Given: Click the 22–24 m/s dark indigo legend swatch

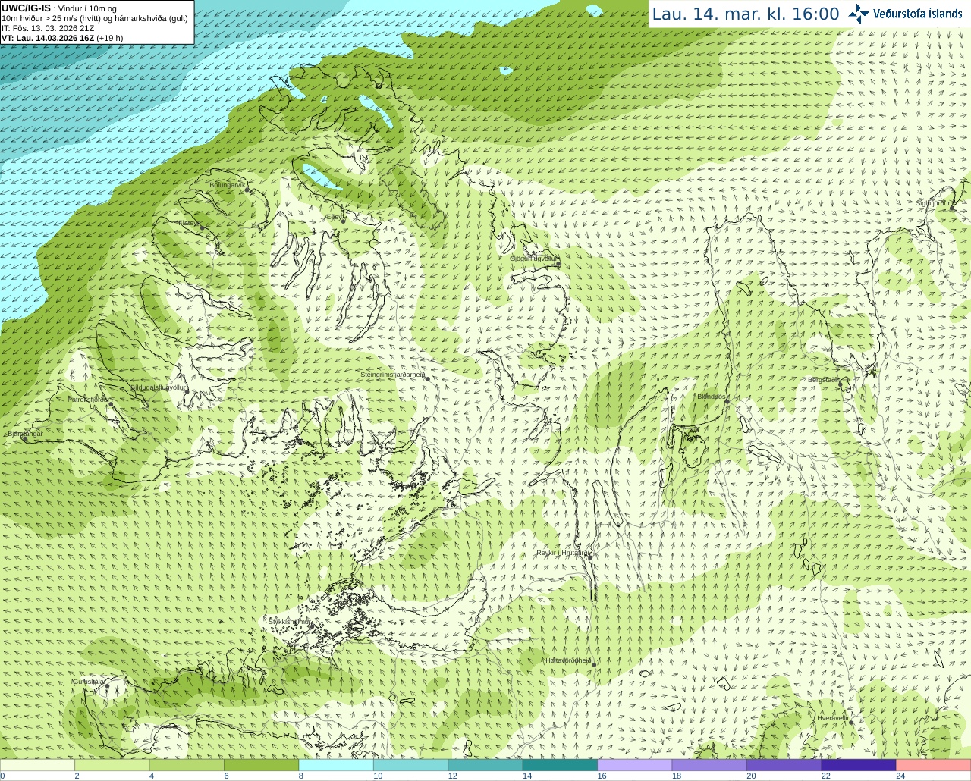Looking at the screenshot, I should [x=859, y=765].
